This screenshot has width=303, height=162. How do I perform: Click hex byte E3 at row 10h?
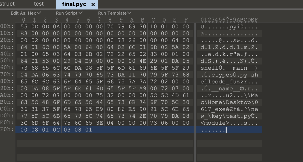click(x=24, y=33)
